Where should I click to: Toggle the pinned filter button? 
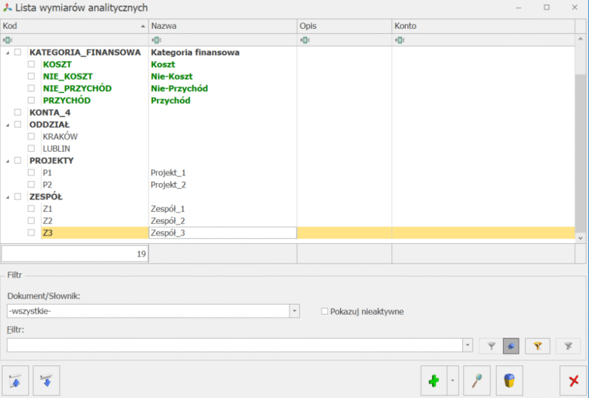point(511,346)
